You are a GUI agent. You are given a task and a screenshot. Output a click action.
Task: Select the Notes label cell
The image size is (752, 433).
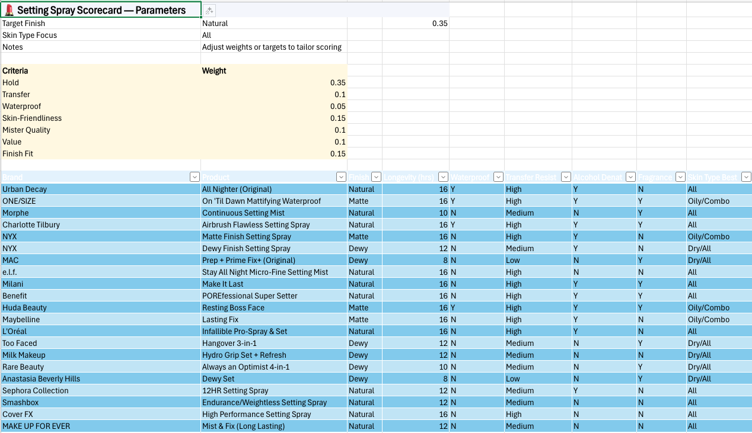click(x=100, y=47)
